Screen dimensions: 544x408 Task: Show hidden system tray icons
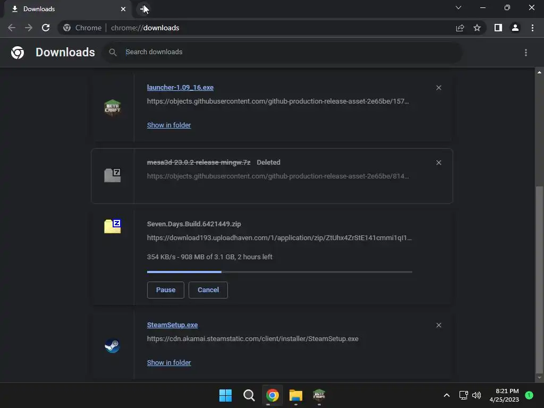coord(446,395)
